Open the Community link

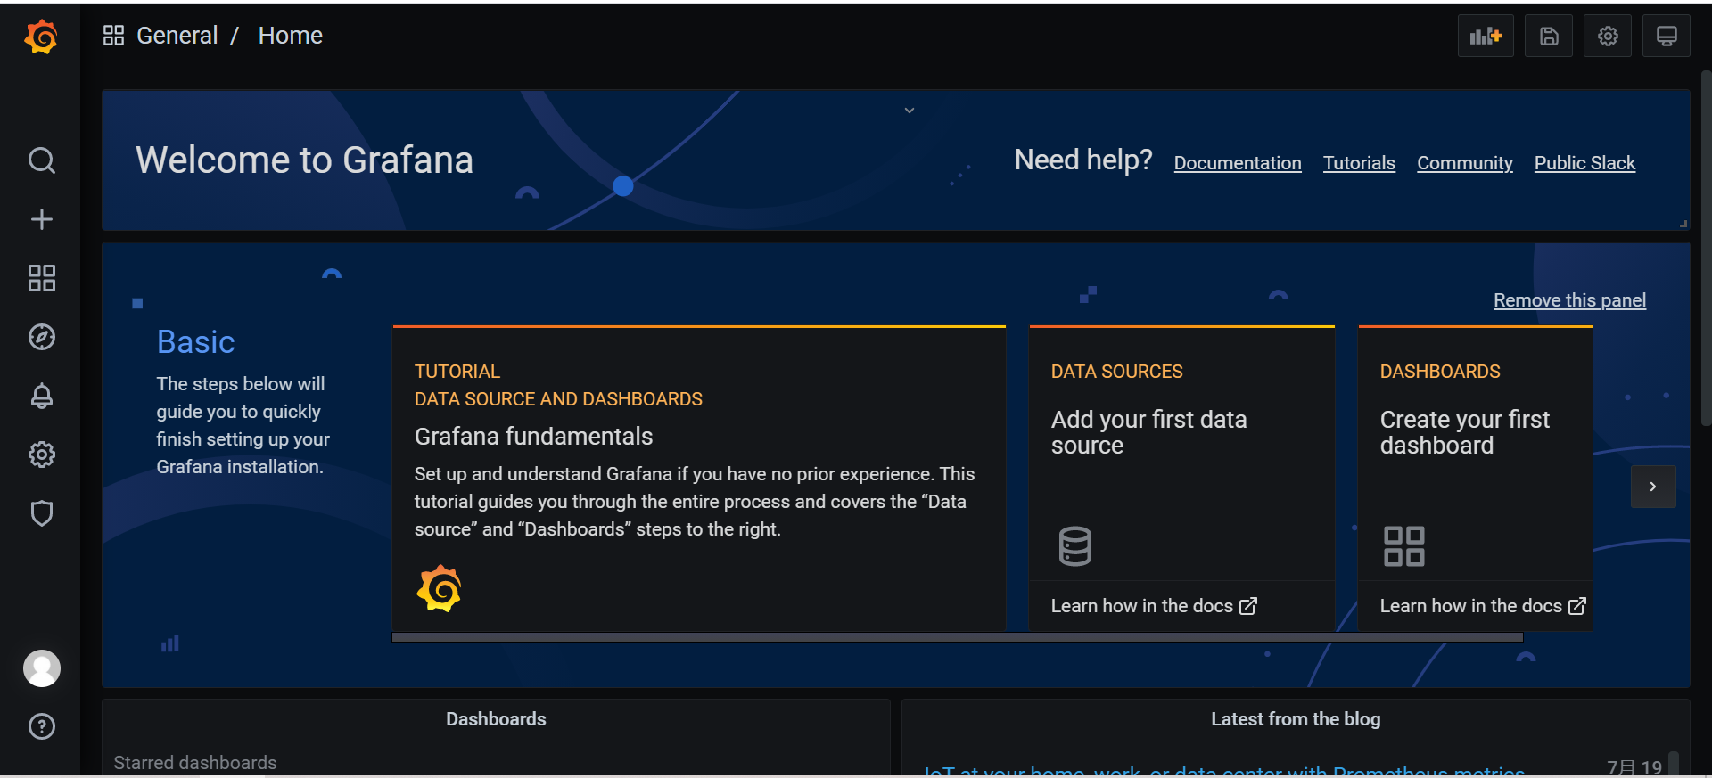pyautogui.click(x=1465, y=163)
